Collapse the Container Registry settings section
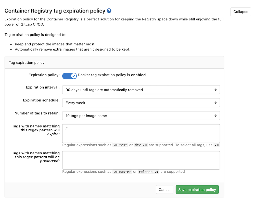This screenshot has width=255, height=201. (240, 12)
